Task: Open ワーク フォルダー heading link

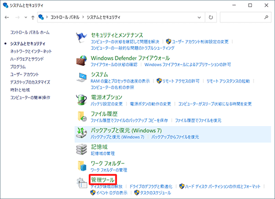Action: pyautogui.click(x=108, y=163)
